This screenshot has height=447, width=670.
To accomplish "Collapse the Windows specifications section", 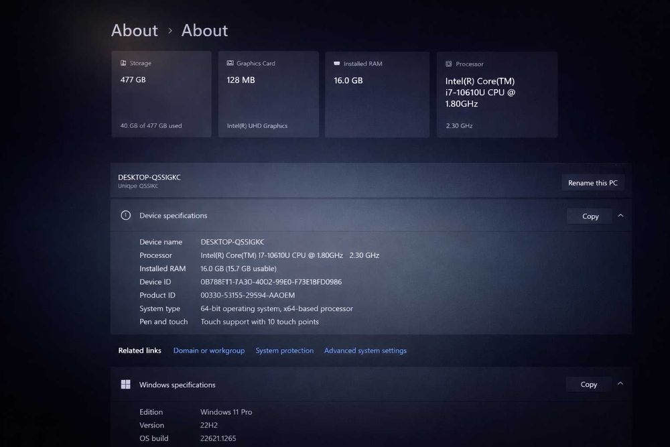I will (620, 383).
